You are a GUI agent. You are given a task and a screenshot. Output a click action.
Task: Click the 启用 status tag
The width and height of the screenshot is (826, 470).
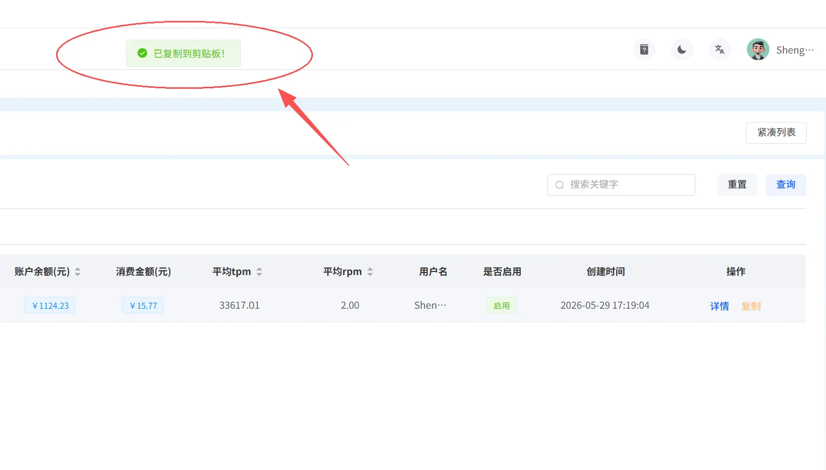click(501, 306)
